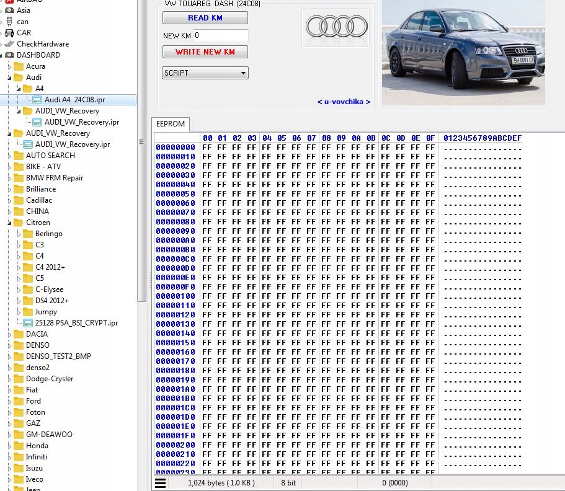Open the 25128 PSA_BSI_CRYPT.ipr file icon
Screen dimensions: 565x491
click(x=28, y=323)
